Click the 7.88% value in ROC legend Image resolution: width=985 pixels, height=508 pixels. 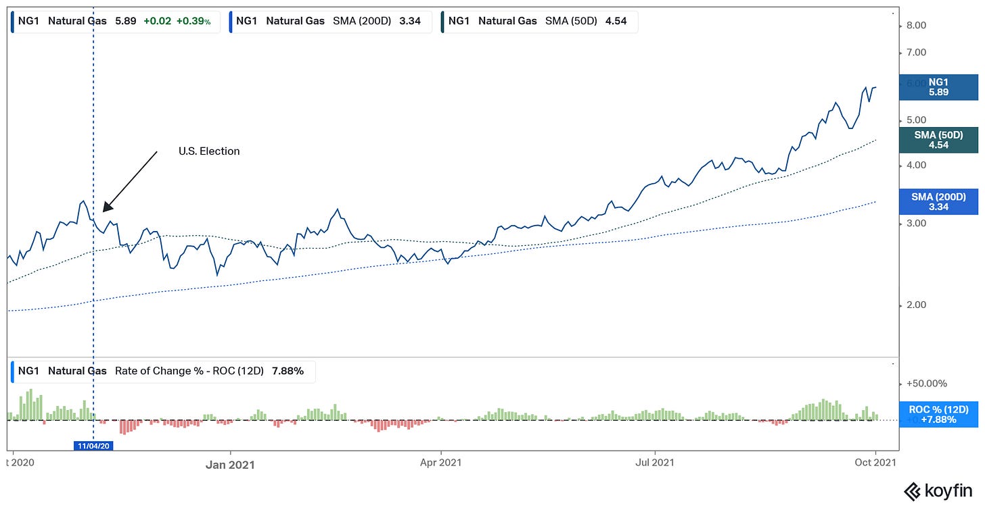point(288,371)
